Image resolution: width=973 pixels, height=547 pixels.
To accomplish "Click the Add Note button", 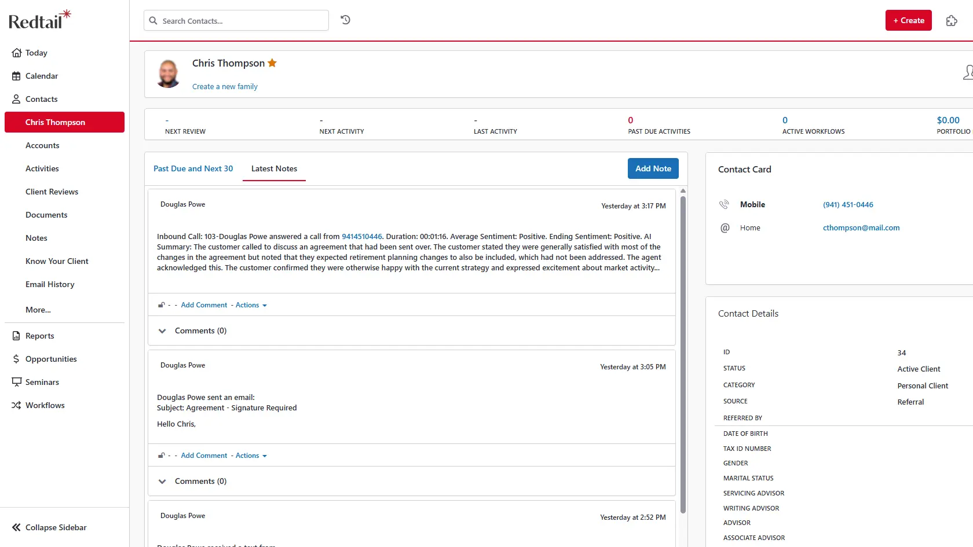I will pyautogui.click(x=653, y=168).
